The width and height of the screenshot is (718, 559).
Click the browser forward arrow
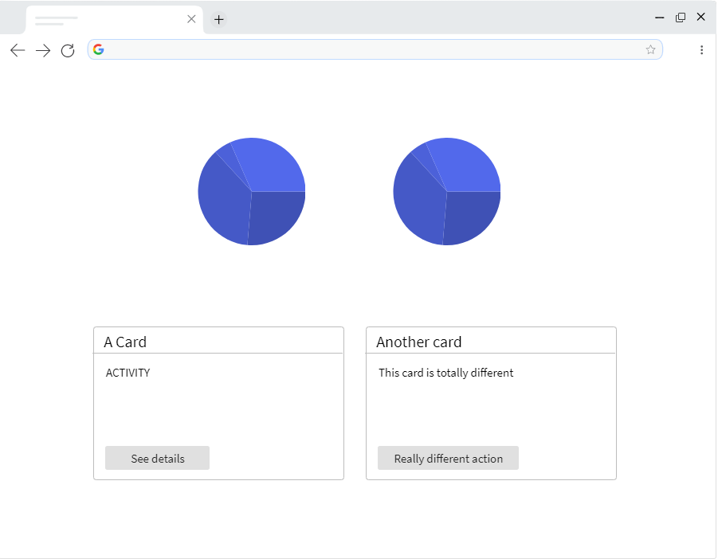(42, 49)
